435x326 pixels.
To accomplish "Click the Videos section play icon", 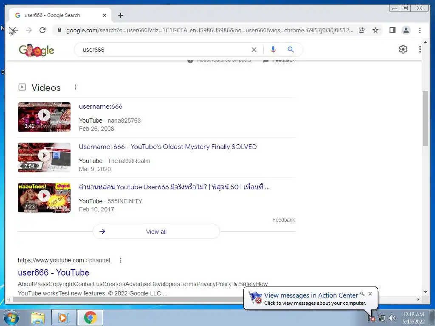I will [x=22, y=87].
